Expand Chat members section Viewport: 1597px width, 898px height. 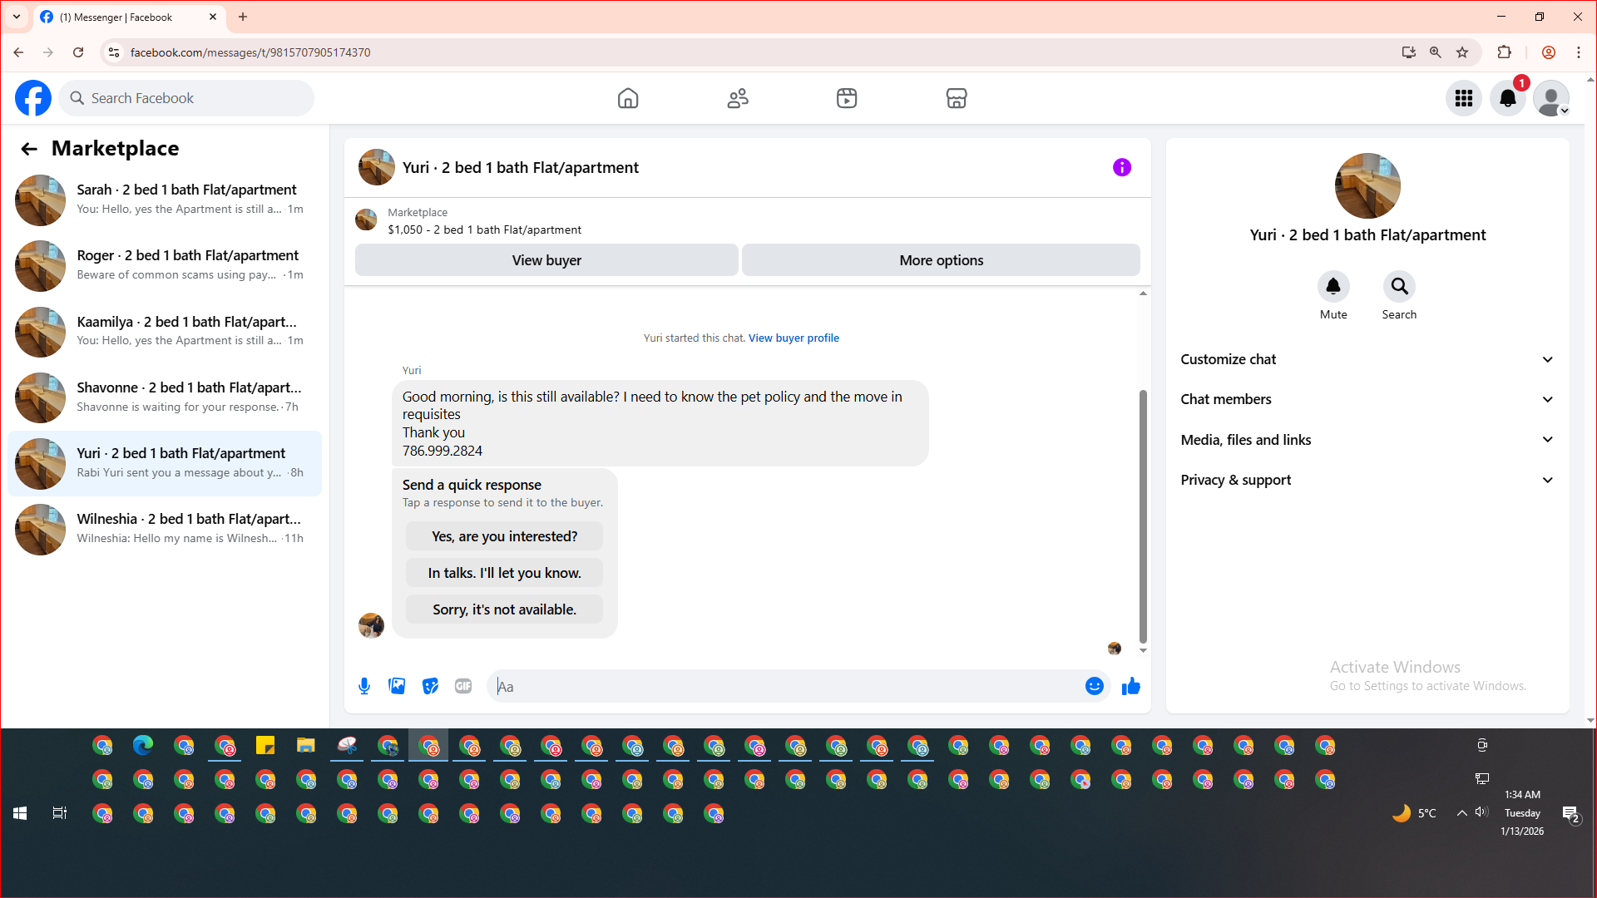(1367, 399)
